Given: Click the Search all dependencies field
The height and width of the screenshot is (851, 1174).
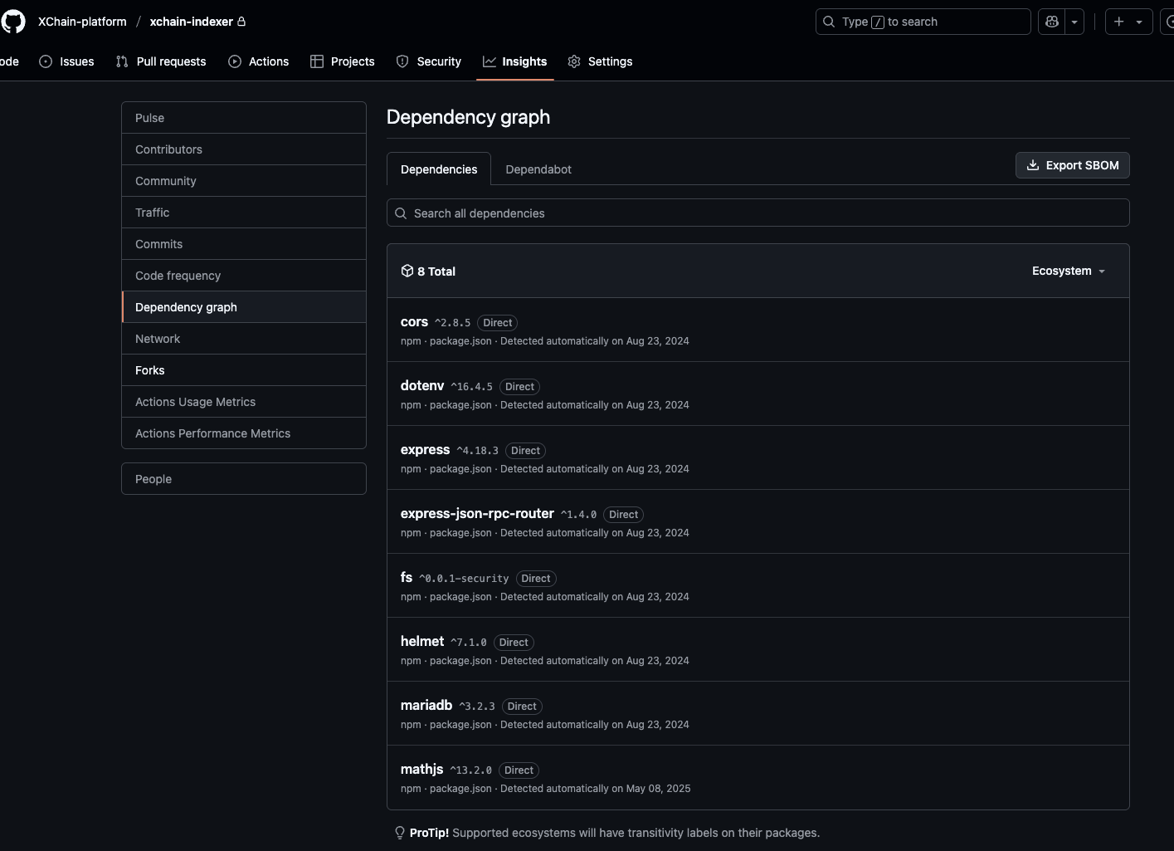Looking at the screenshot, I should point(757,213).
